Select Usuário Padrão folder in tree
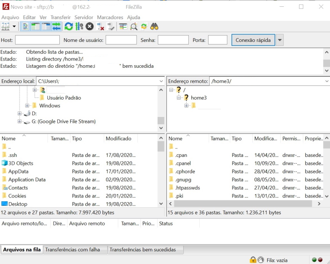Image resolution: width=330 pixels, height=264 pixels. [x=64, y=98]
